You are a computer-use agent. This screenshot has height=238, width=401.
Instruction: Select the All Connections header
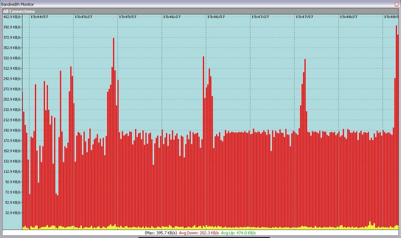[19, 11]
